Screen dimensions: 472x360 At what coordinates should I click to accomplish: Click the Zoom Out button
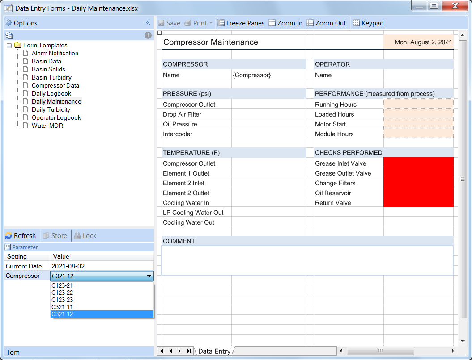point(326,23)
